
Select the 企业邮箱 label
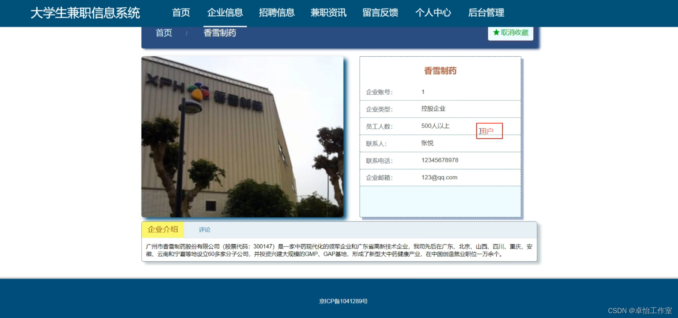[x=379, y=177]
